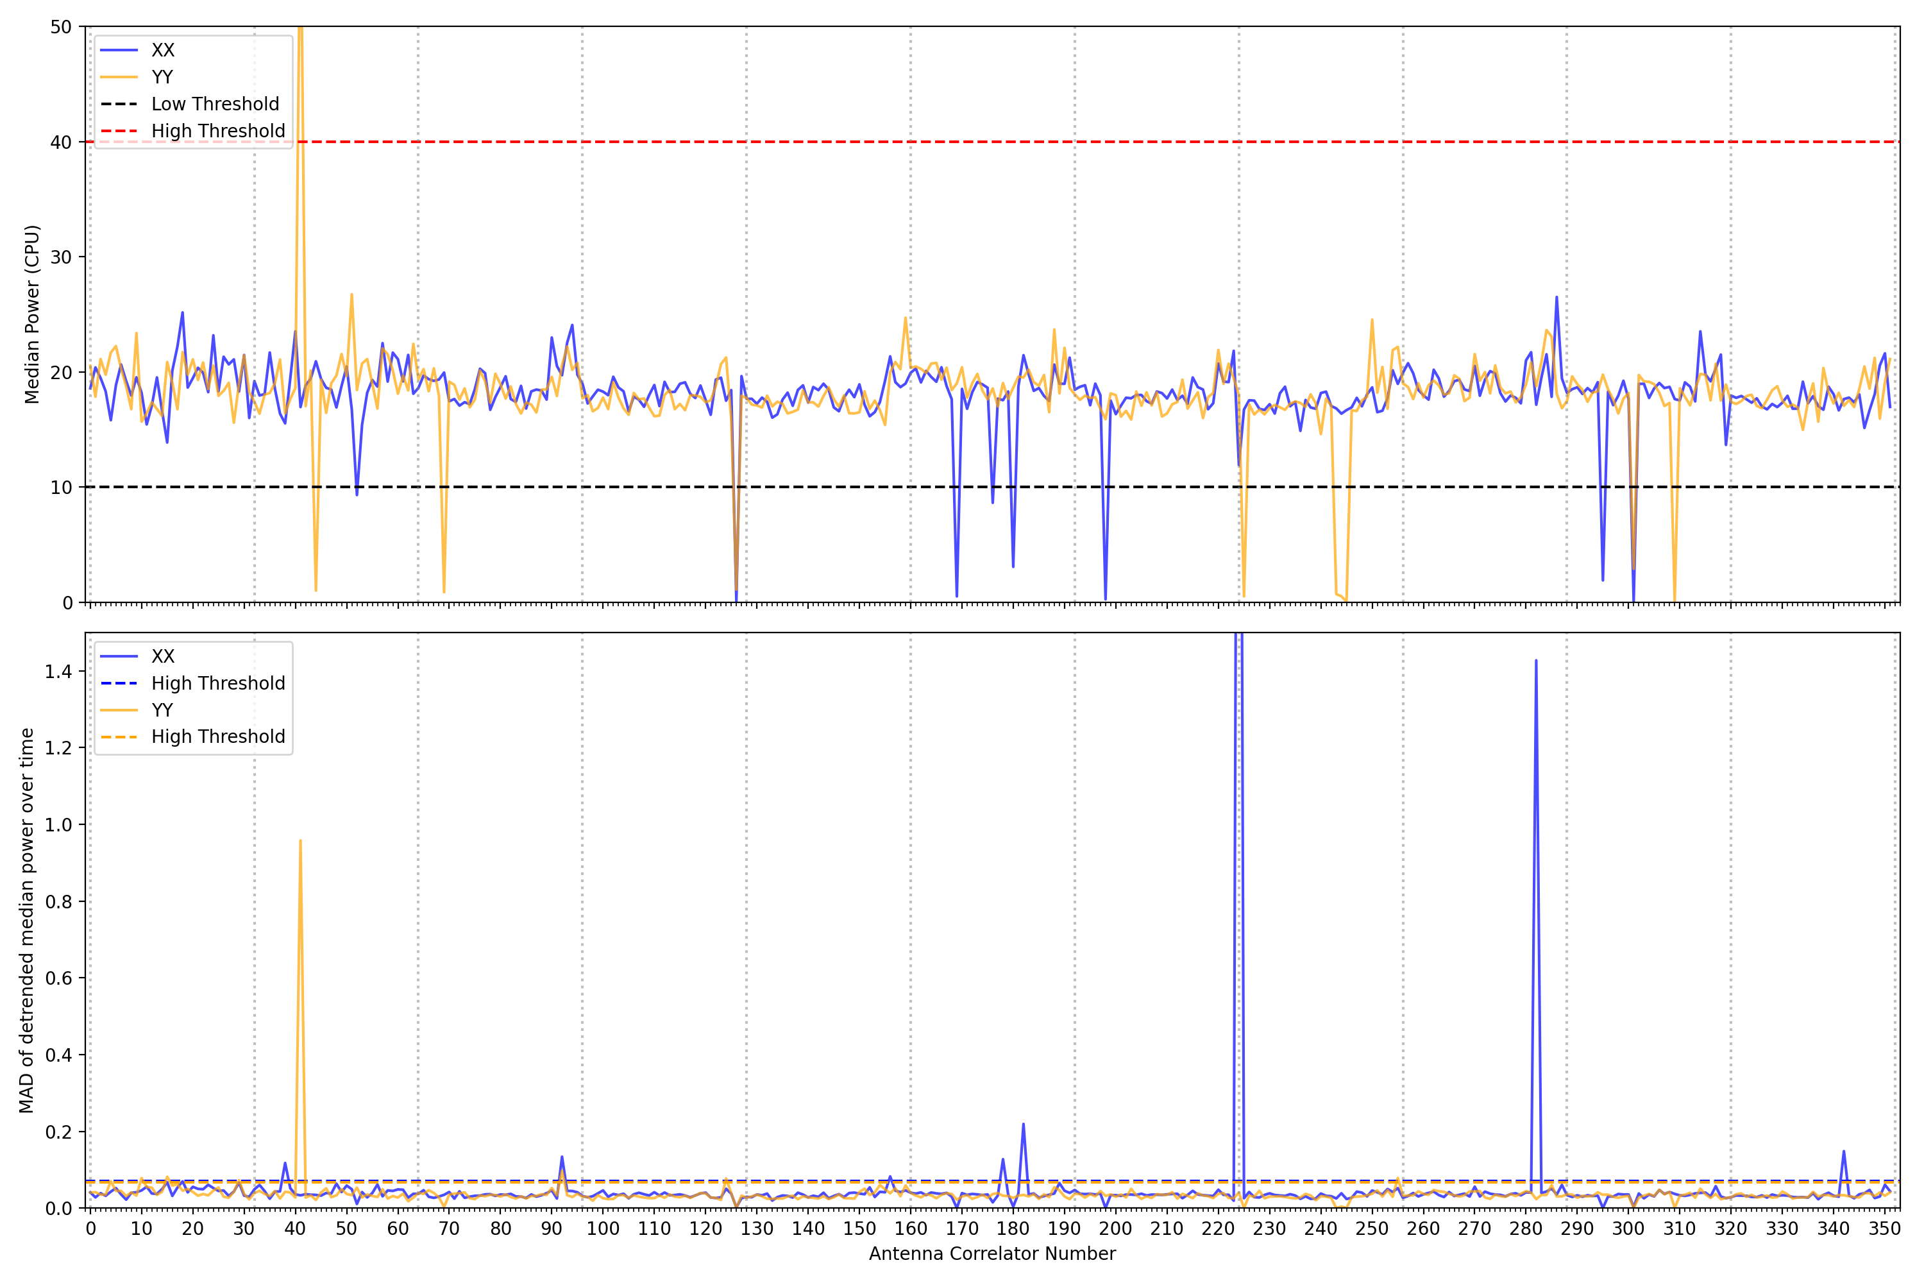The width and height of the screenshot is (1924, 1283).
Task: Click the red dashed High Threshold legend swatch
Action: [119, 131]
